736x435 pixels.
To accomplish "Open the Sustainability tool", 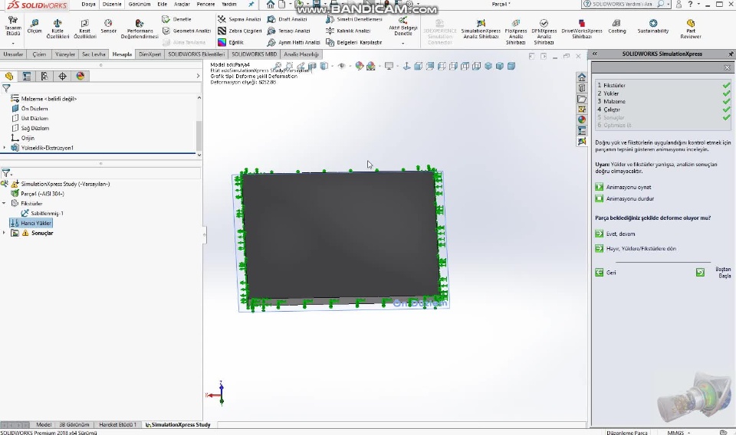I will pos(653,26).
